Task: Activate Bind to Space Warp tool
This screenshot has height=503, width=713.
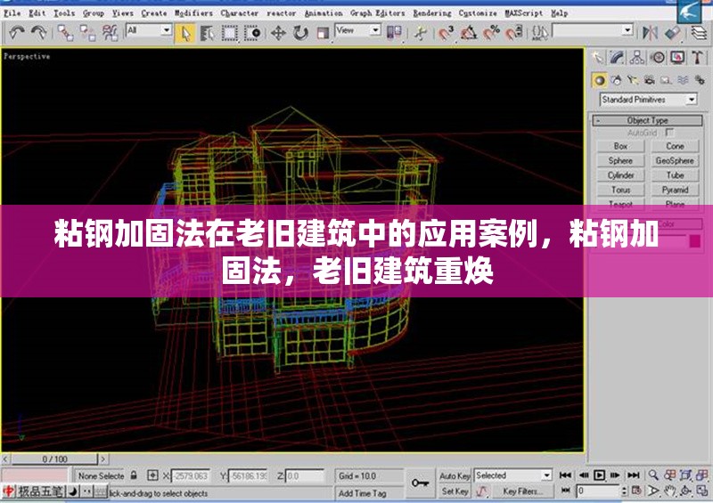Action: pyautogui.click(x=110, y=33)
